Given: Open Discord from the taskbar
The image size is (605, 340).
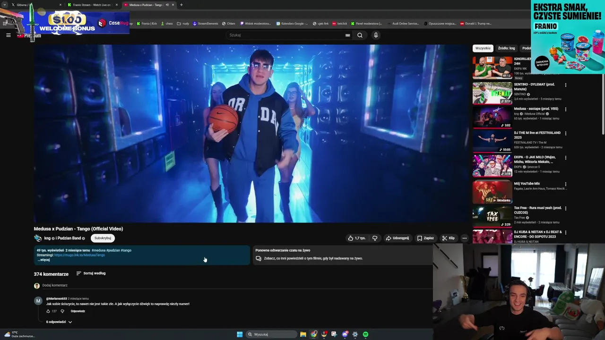Looking at the screenshot, I should (x=345, y=334).
